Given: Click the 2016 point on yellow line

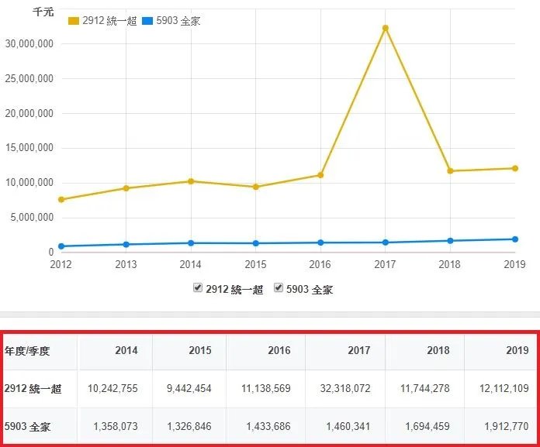Looking at the screenshot, I should point(320,175).
